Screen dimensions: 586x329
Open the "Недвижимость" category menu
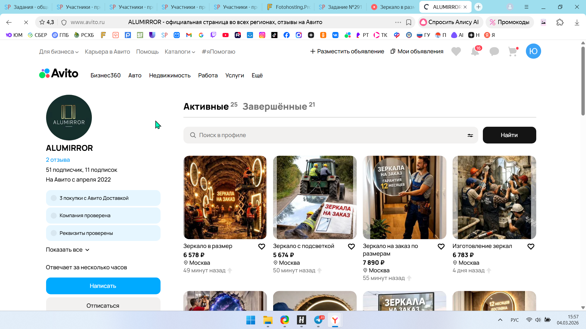pyautogui.click(x=170, y=75)
